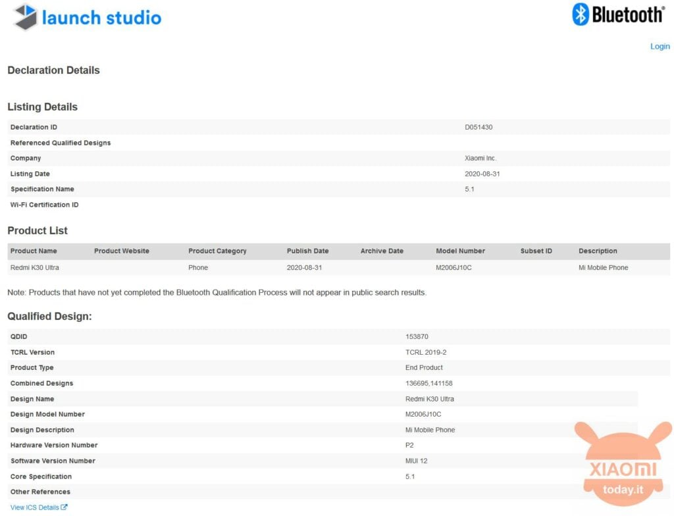The width and height of the screenshot is (674, 516).
Task: Click the Mi Mobile Phone description cell in Product List
Action: pos(603,267)
